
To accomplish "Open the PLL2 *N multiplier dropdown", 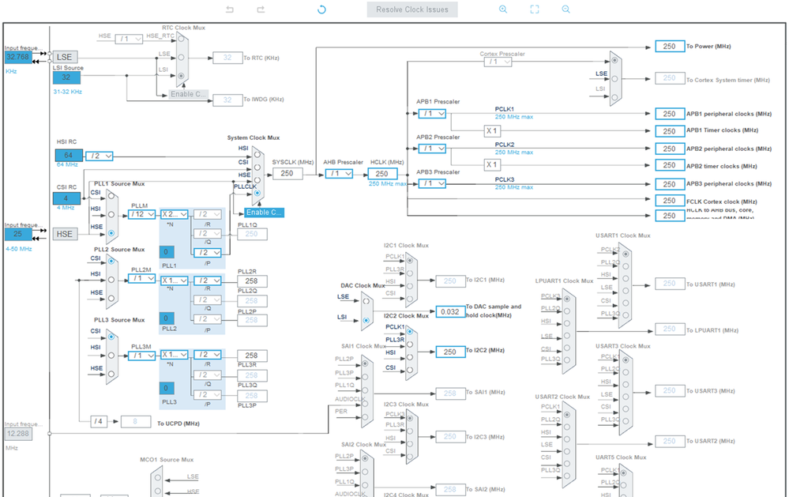I will pyautogui.click(x=174, y=281).
